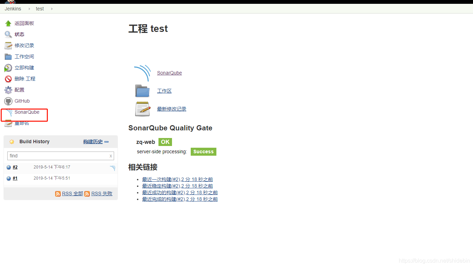Click the SonarQube wave icon in sidebar
Screen dimensions: 473x267
pos(8,113)
